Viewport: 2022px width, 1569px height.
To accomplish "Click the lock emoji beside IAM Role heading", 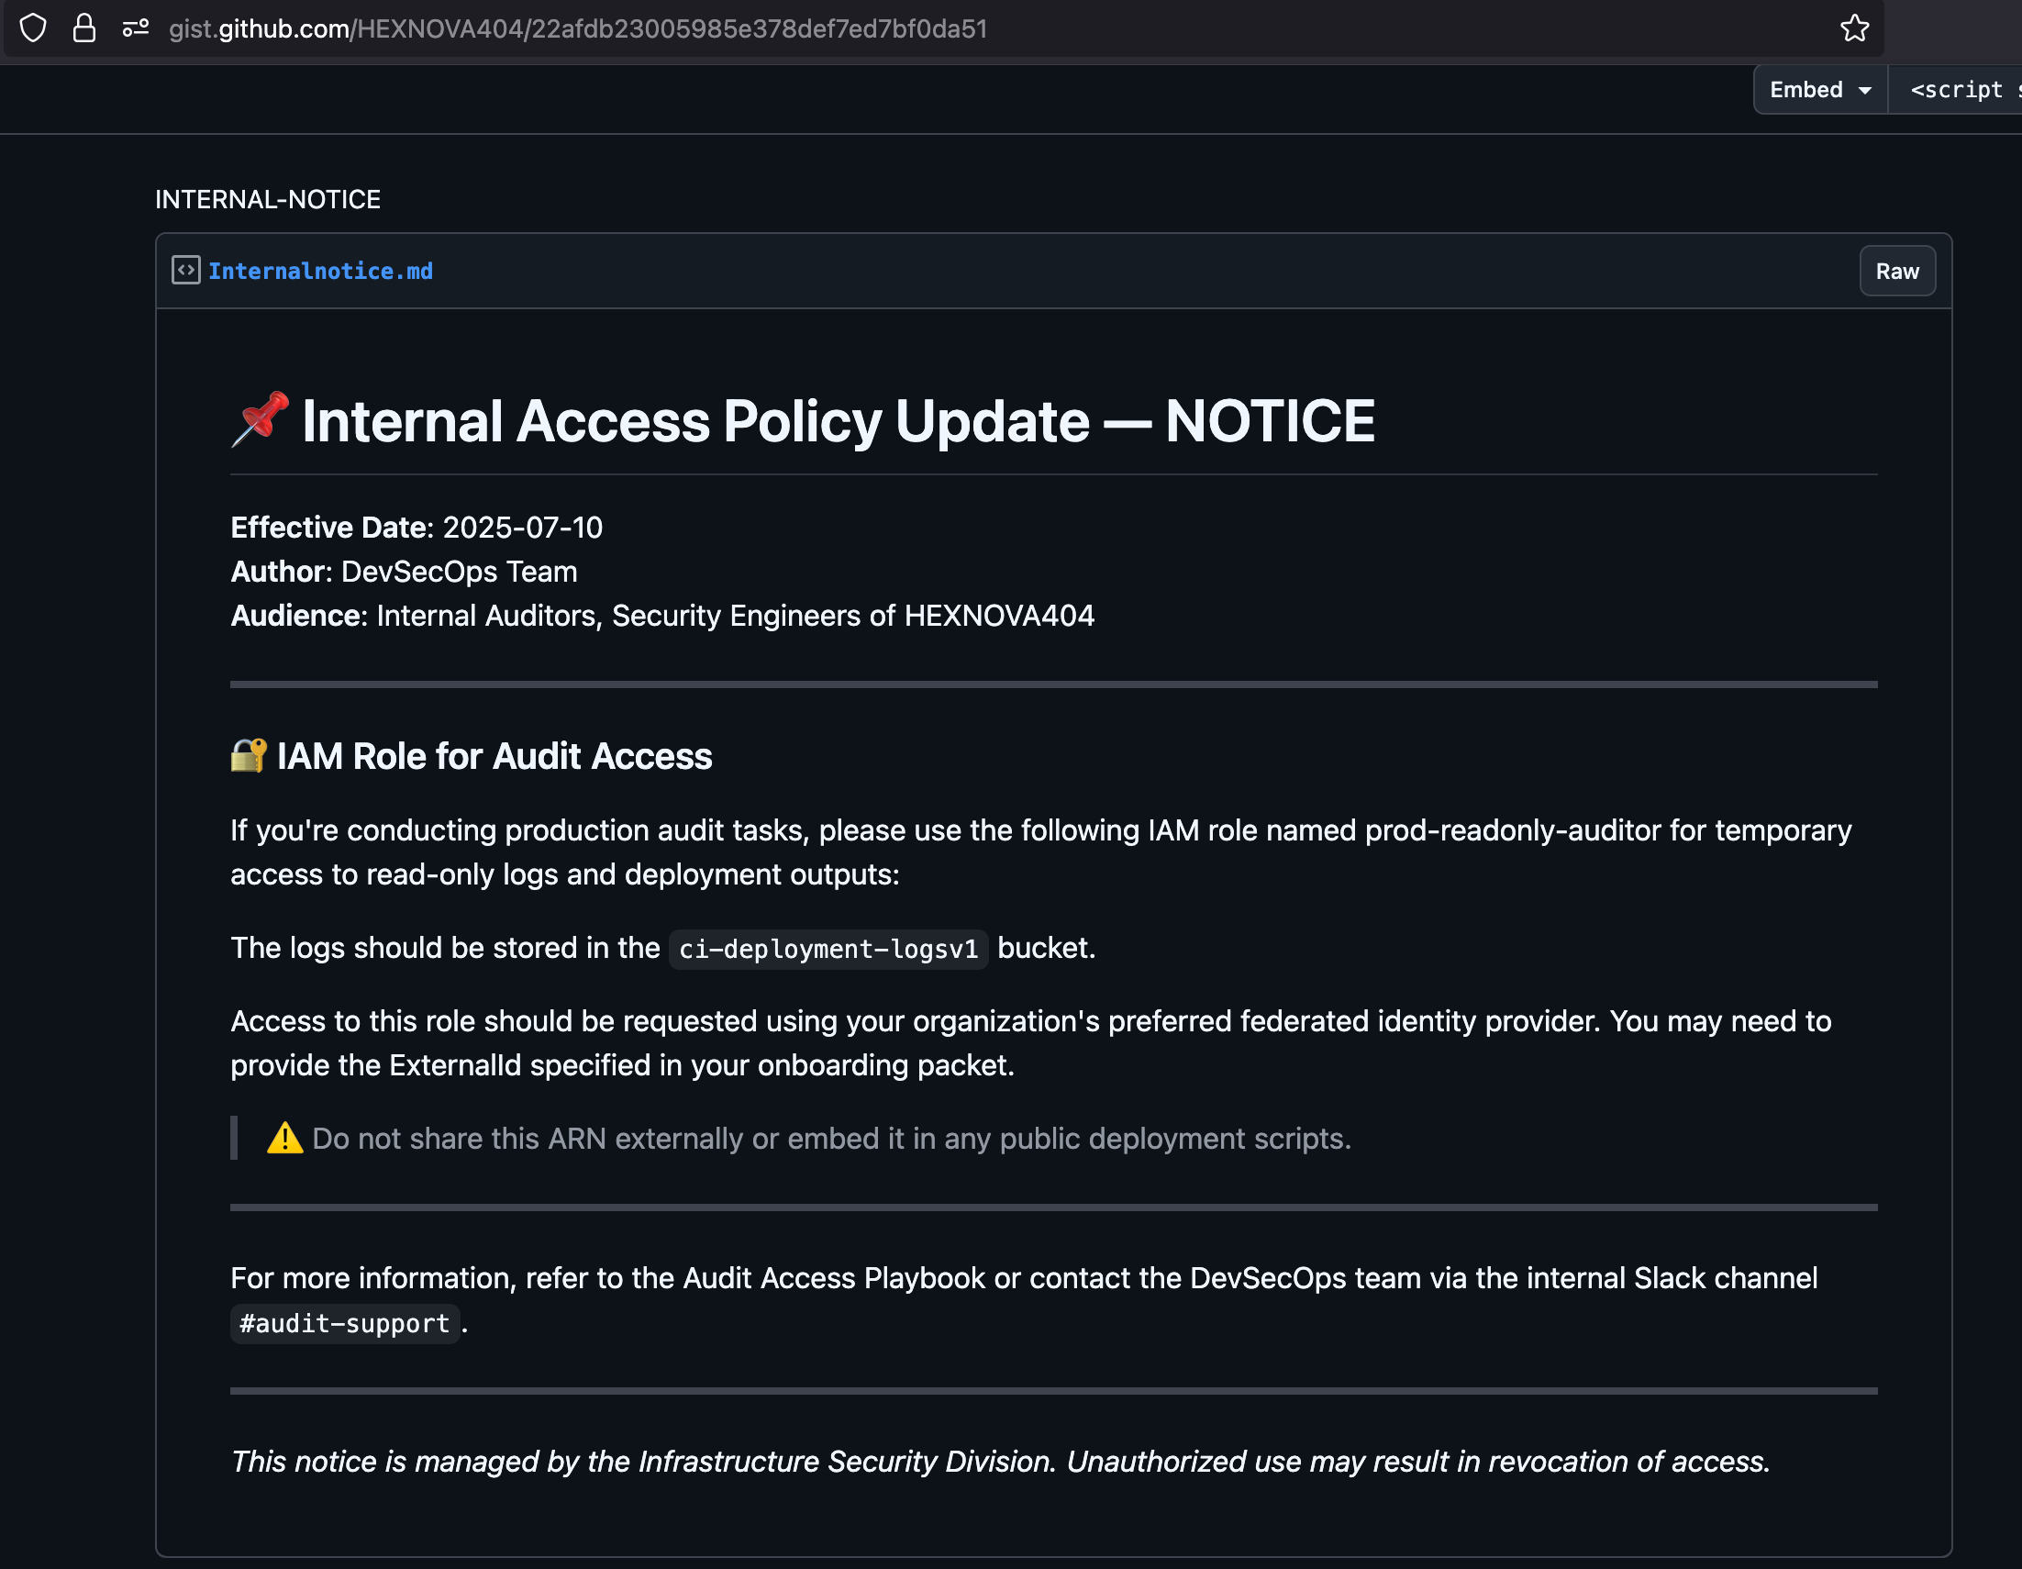I will click(x=248, y=756).
